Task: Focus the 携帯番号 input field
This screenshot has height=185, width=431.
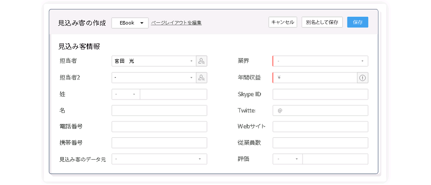Action: tap(159, 143)
